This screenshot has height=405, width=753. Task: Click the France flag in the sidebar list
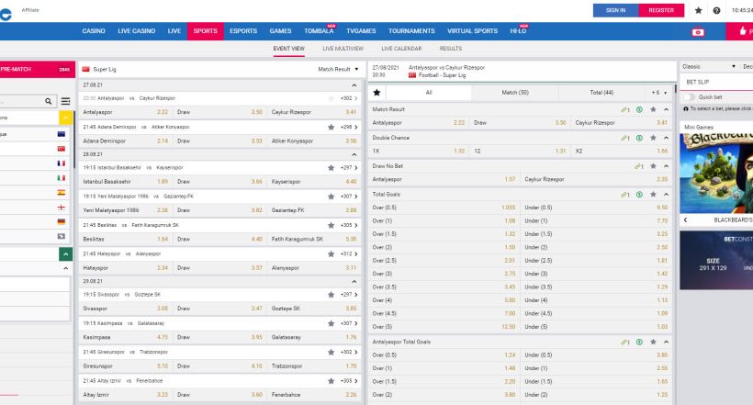pyautogui.click(x=61, y=163)
